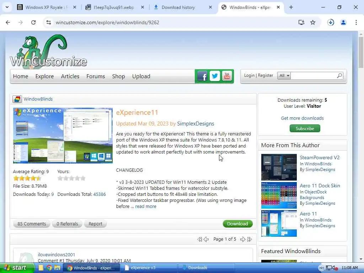Click the green Subscribe button
The height and width of the screenshot is (273, 364).
click(x=305, y=128)
